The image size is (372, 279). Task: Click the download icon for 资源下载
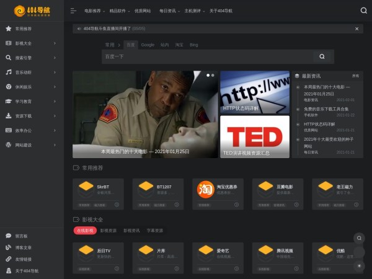click(x=9, y=115)
